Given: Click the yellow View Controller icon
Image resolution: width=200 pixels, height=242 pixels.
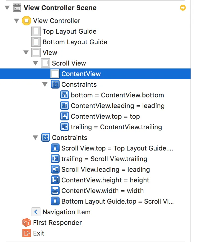Looking at the screenshot, I should pos(27,21).
